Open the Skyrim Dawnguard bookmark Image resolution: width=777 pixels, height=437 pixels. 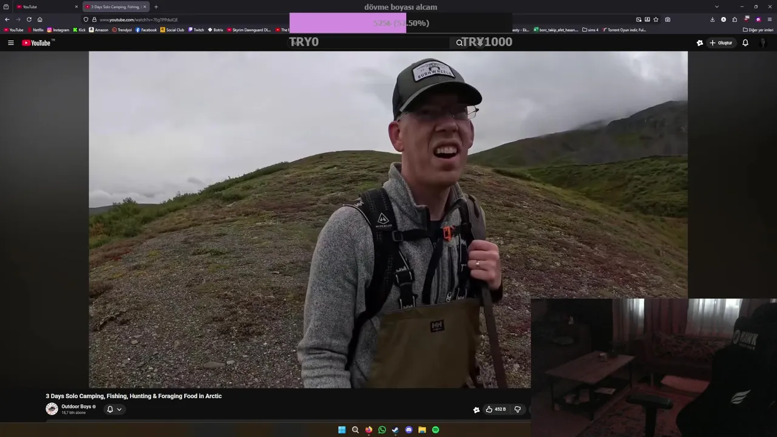pyautogui.click(x=249, y=30)
